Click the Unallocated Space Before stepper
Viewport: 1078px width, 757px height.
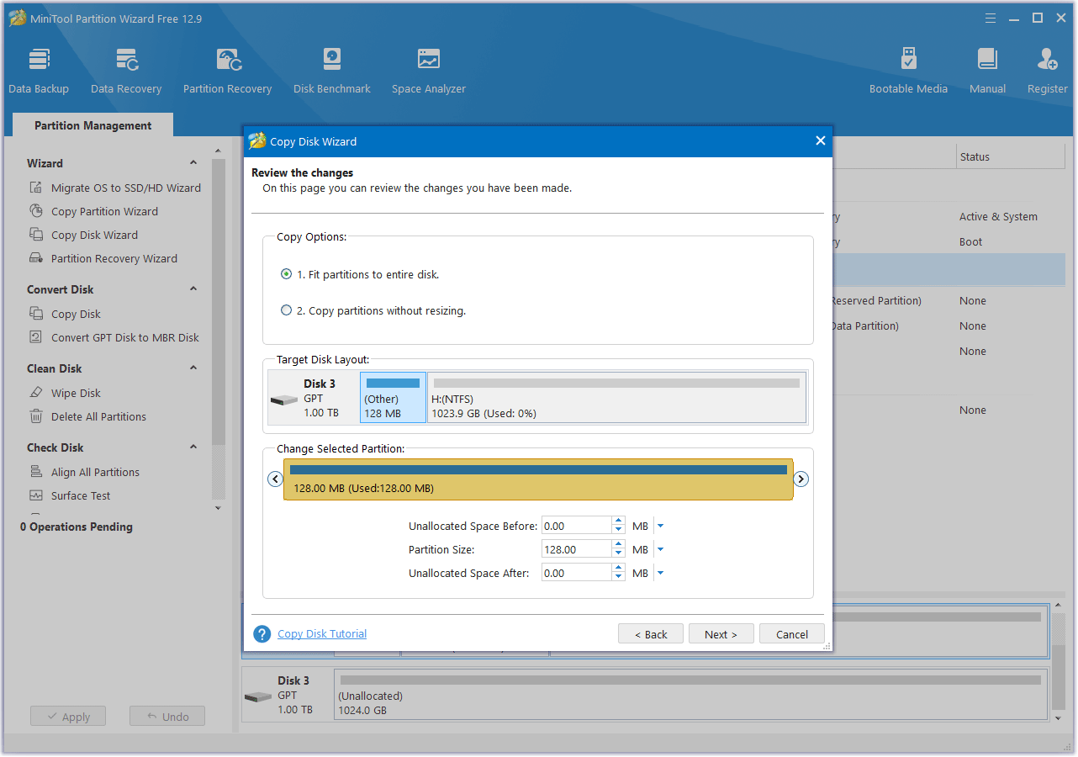[619, 526]
